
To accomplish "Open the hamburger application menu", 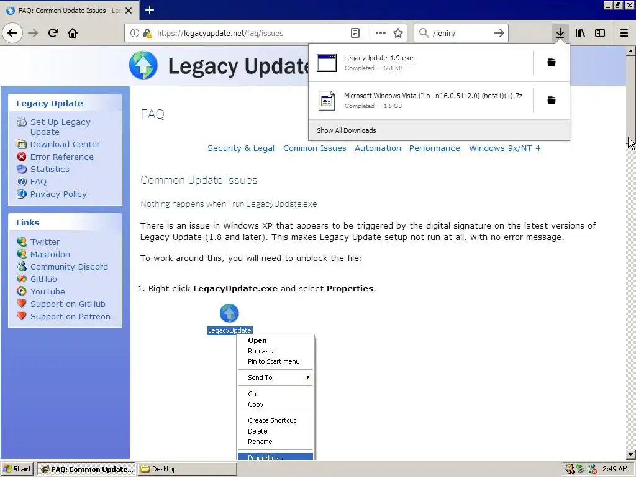I will (624, 33).
